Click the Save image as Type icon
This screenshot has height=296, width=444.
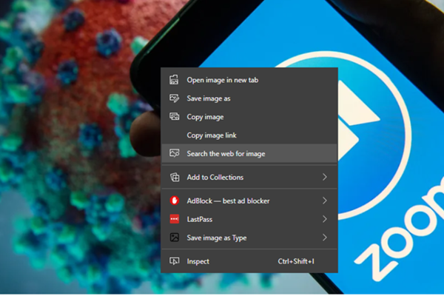(175, 238)
